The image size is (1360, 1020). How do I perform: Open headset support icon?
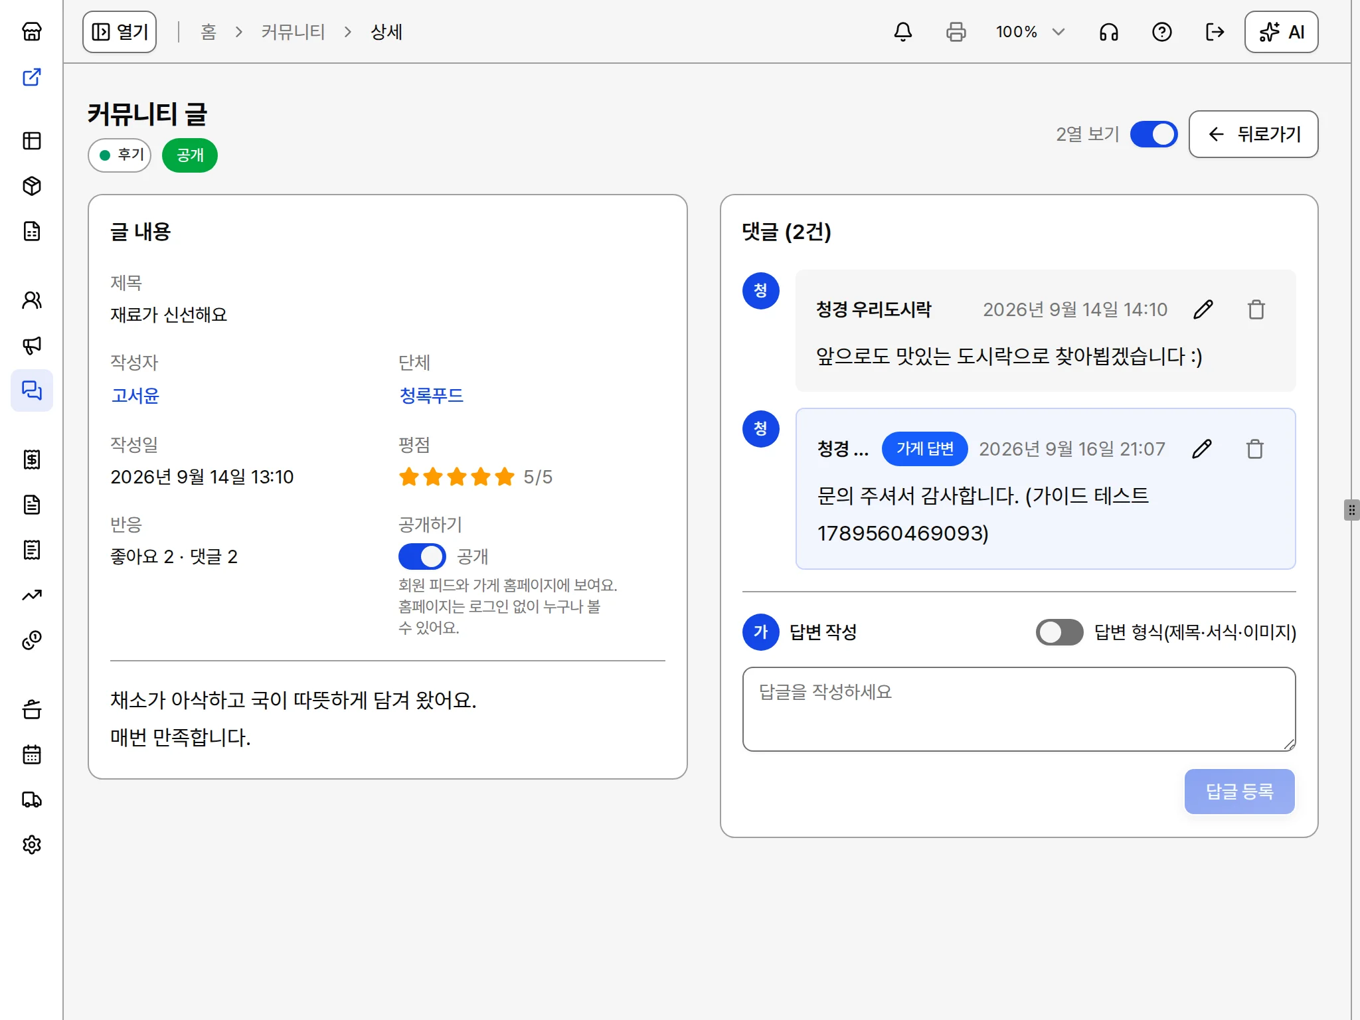[x=1108, y=32]
